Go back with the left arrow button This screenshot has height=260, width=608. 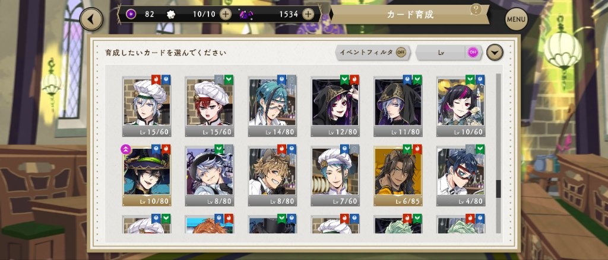91,19
